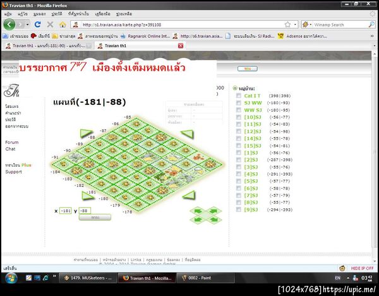Screen dimensions: 379x296
Task: Click Show Desktop quick launch icon
Action: click(x=37, y=278)
